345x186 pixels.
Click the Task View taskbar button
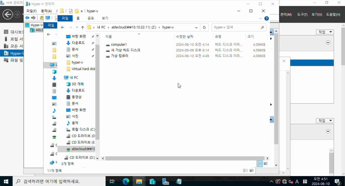click(112, 181)
